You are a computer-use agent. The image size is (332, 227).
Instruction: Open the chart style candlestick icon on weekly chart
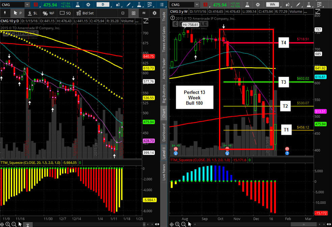tap(287, 5)
